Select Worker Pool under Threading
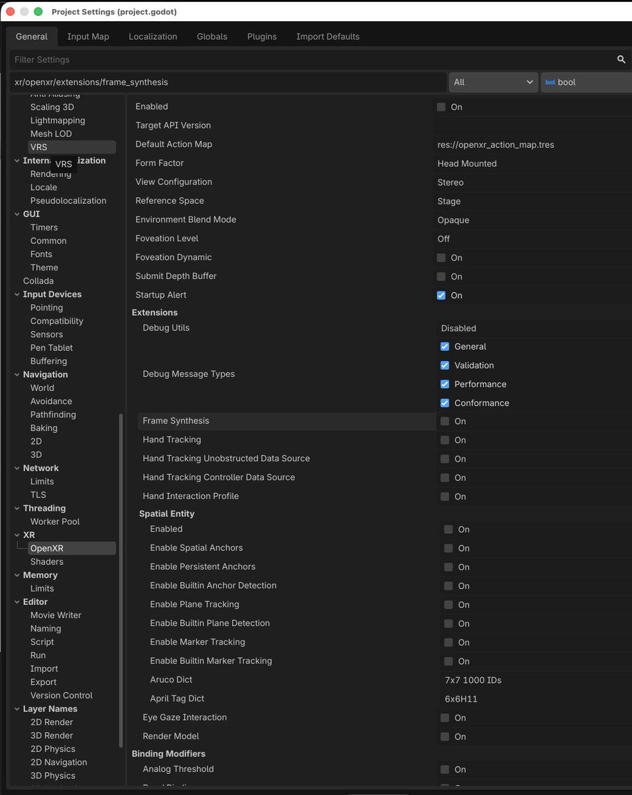The height and width of the screenshot is (795, 632). pyautogui.click(x=55, y=521)
